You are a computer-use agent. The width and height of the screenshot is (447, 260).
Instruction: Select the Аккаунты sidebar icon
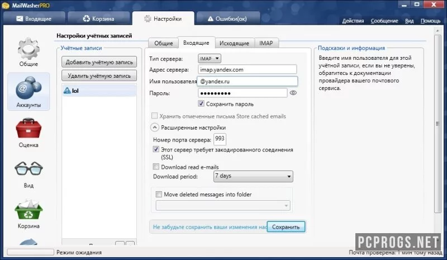(28, 92)
